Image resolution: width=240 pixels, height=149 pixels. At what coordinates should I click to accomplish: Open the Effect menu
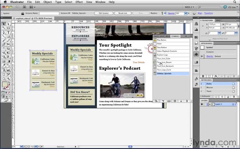(79, 2)
